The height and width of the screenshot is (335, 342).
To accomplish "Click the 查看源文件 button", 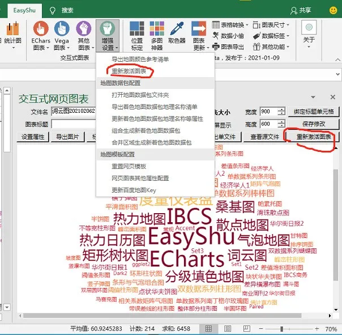I will (x=264, y=137).
